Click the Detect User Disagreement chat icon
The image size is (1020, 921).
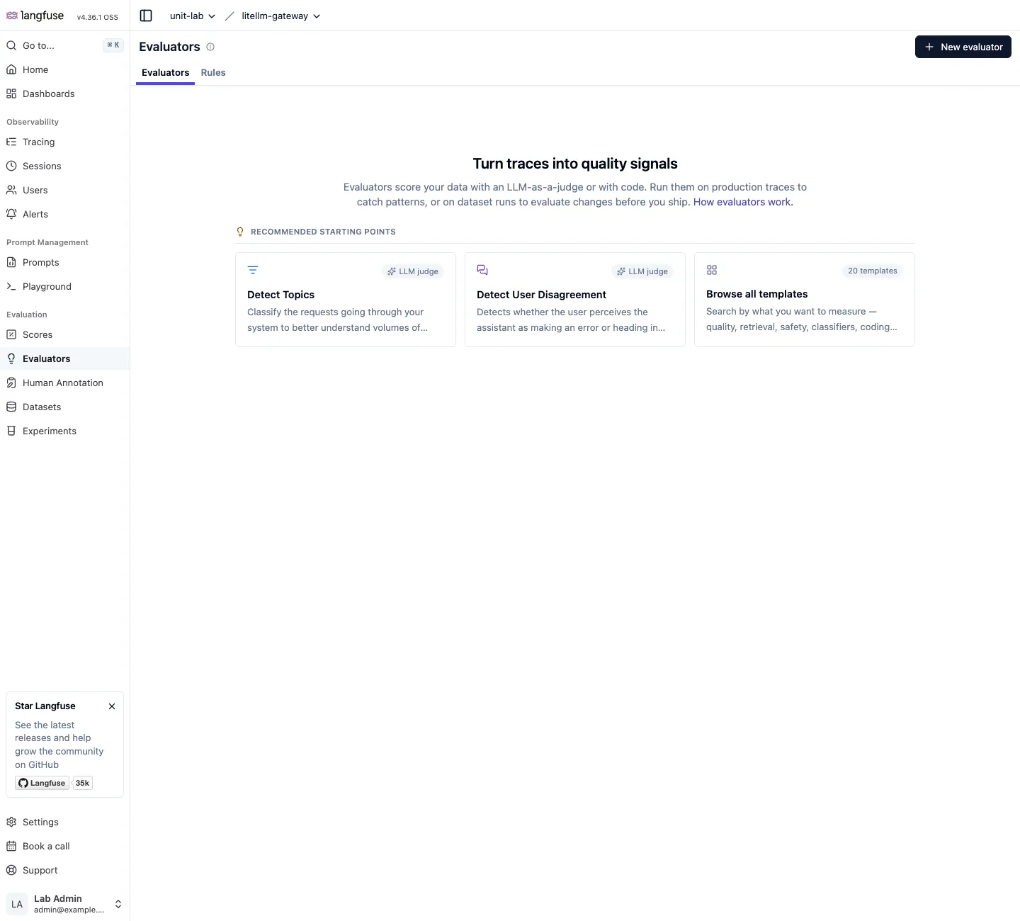(482, 270)
